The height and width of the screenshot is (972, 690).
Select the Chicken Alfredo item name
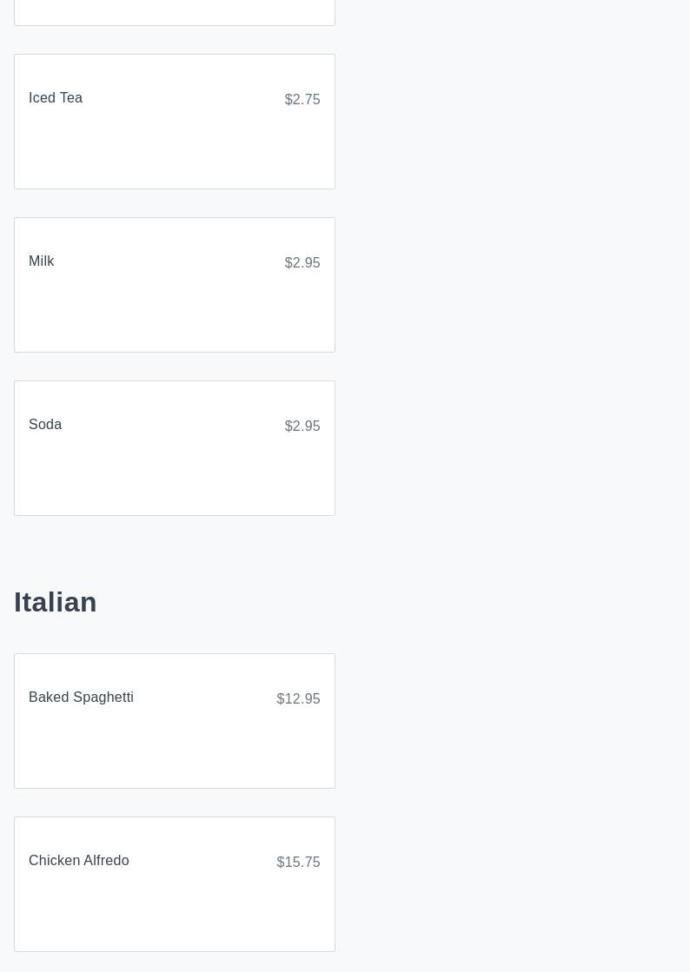point(79,861)
